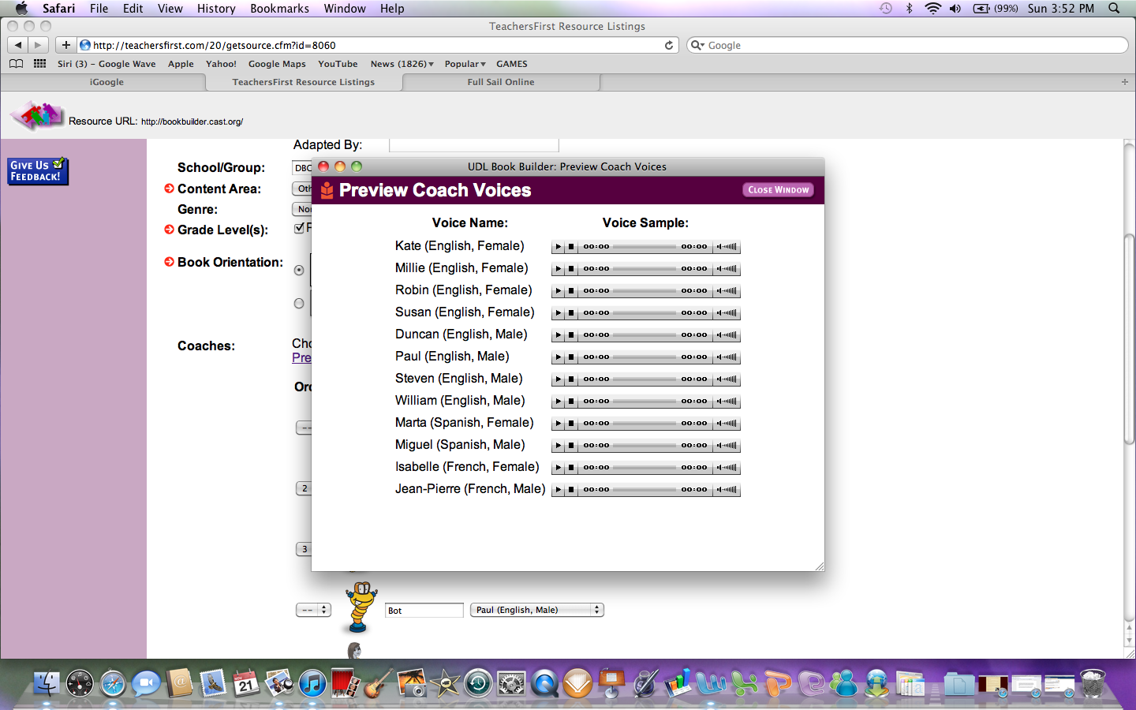Open the GAMES bookmark
This screenshot has width=1136, height=710.
[512, 64]
